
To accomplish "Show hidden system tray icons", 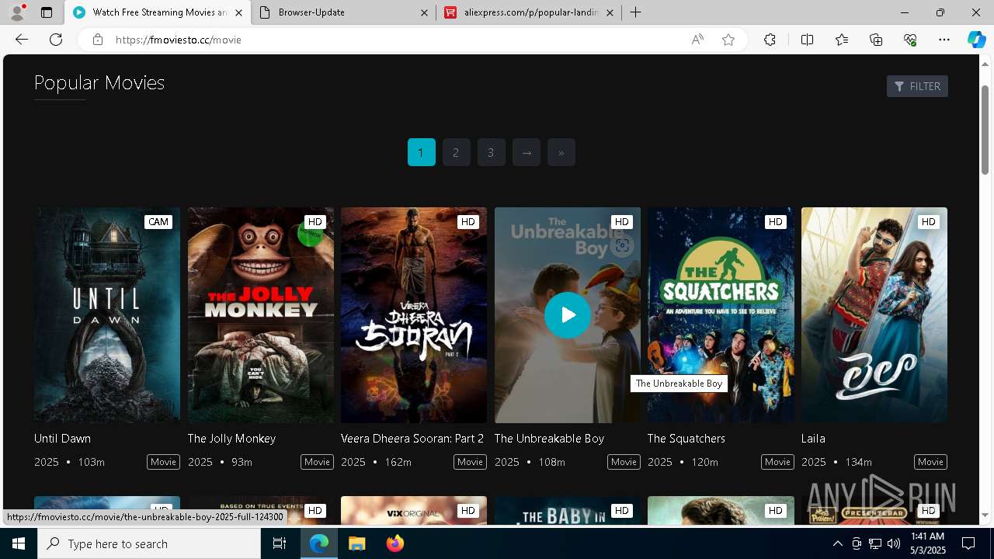I will [x=837, y=543].
